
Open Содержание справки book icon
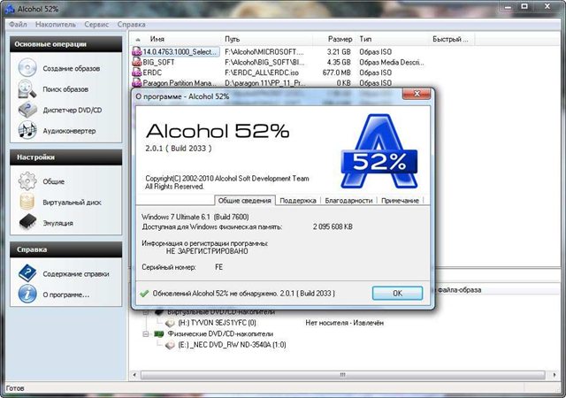(27, 273)
